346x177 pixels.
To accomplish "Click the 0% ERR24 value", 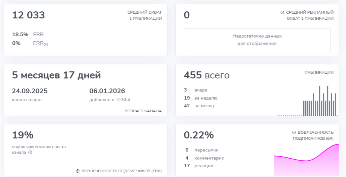I will [x=16, y=43].
